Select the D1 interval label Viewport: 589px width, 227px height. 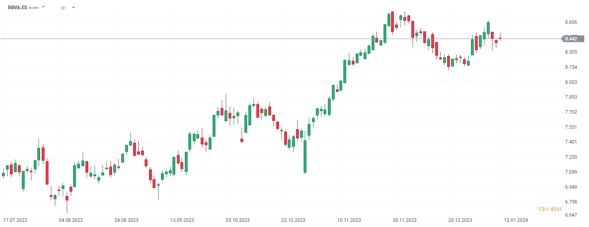tap(64, 8)
